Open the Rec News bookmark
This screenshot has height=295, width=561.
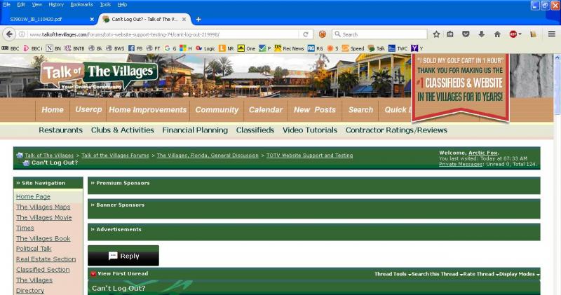(x=289, y=48)
